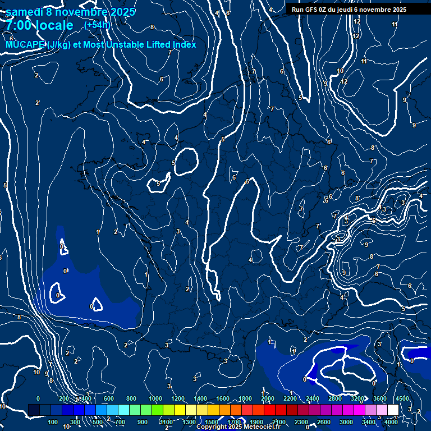
Task: Click the '1500' legend value
Action: pyautogui.click(x=212, y=422)
